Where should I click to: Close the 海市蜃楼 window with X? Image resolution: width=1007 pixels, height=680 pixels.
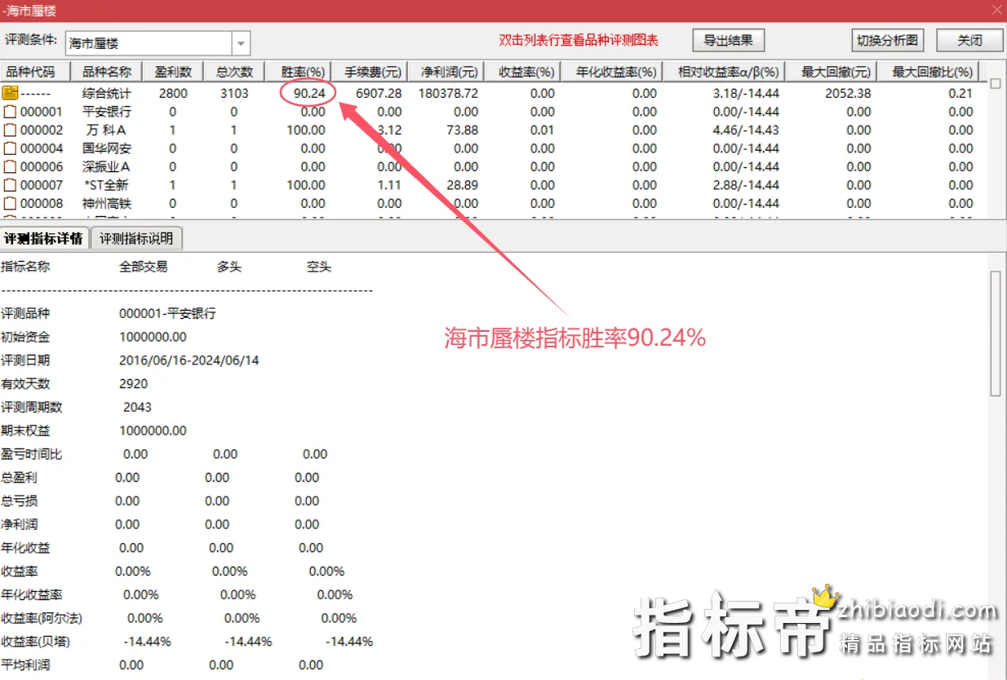coord(996,11)
